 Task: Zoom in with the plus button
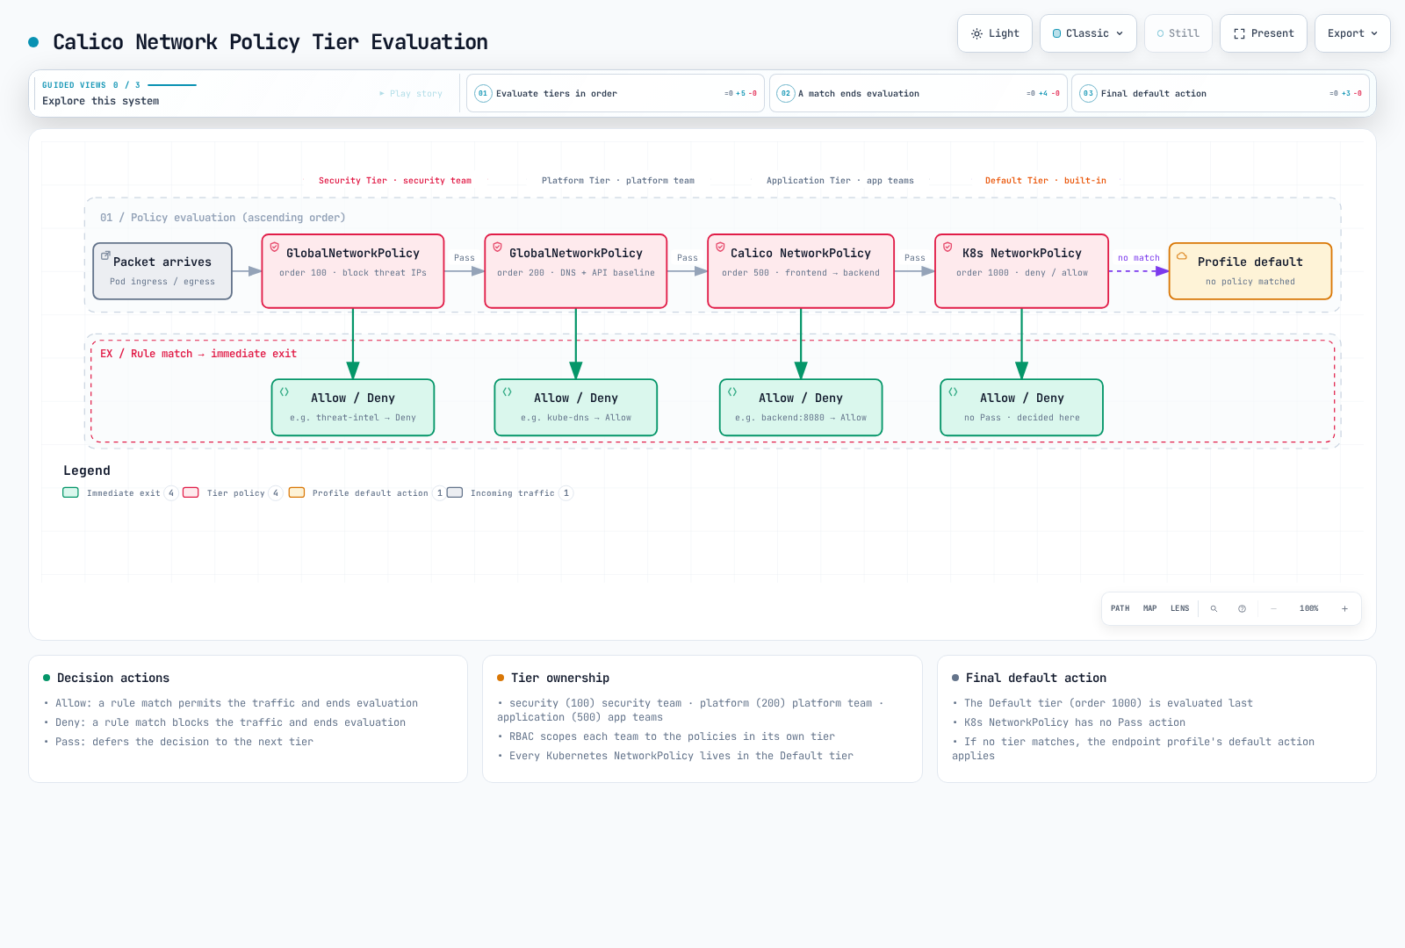pyautogui.click(x=1344, y=608)
